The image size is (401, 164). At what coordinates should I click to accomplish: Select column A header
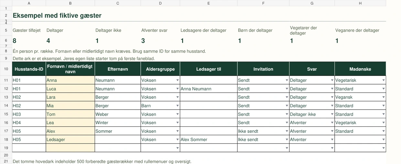pos(29,3)
